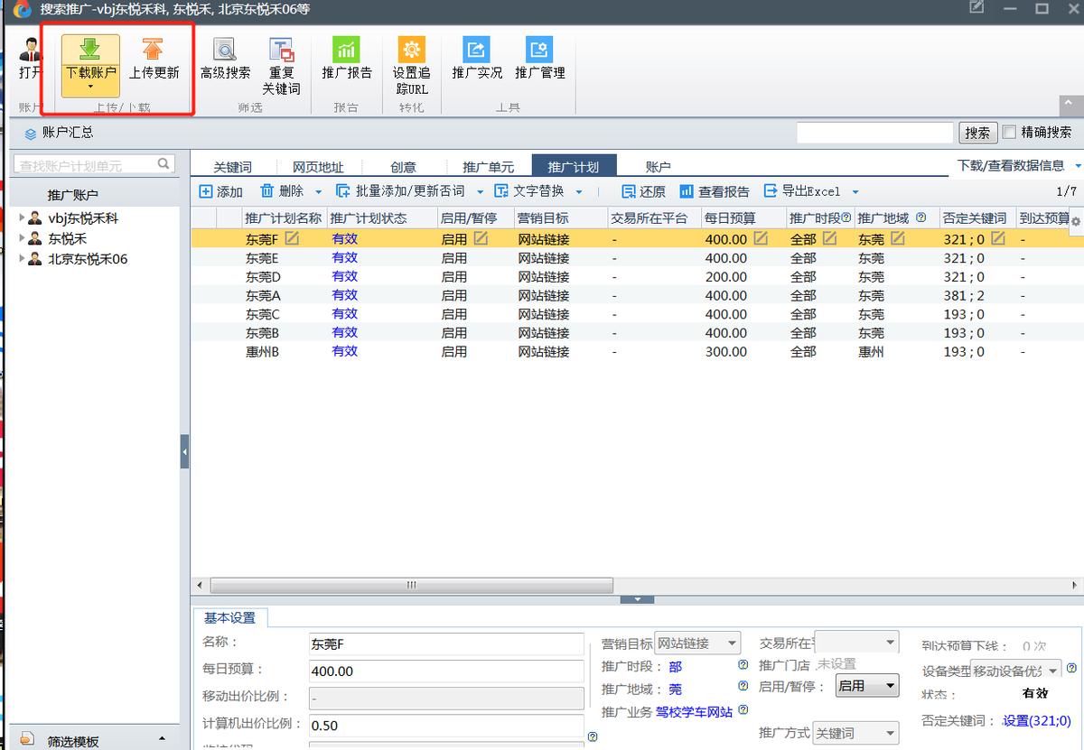Open the 推广报告 report icon
This screenshot has width=1084, height=750.
(346, 51)
